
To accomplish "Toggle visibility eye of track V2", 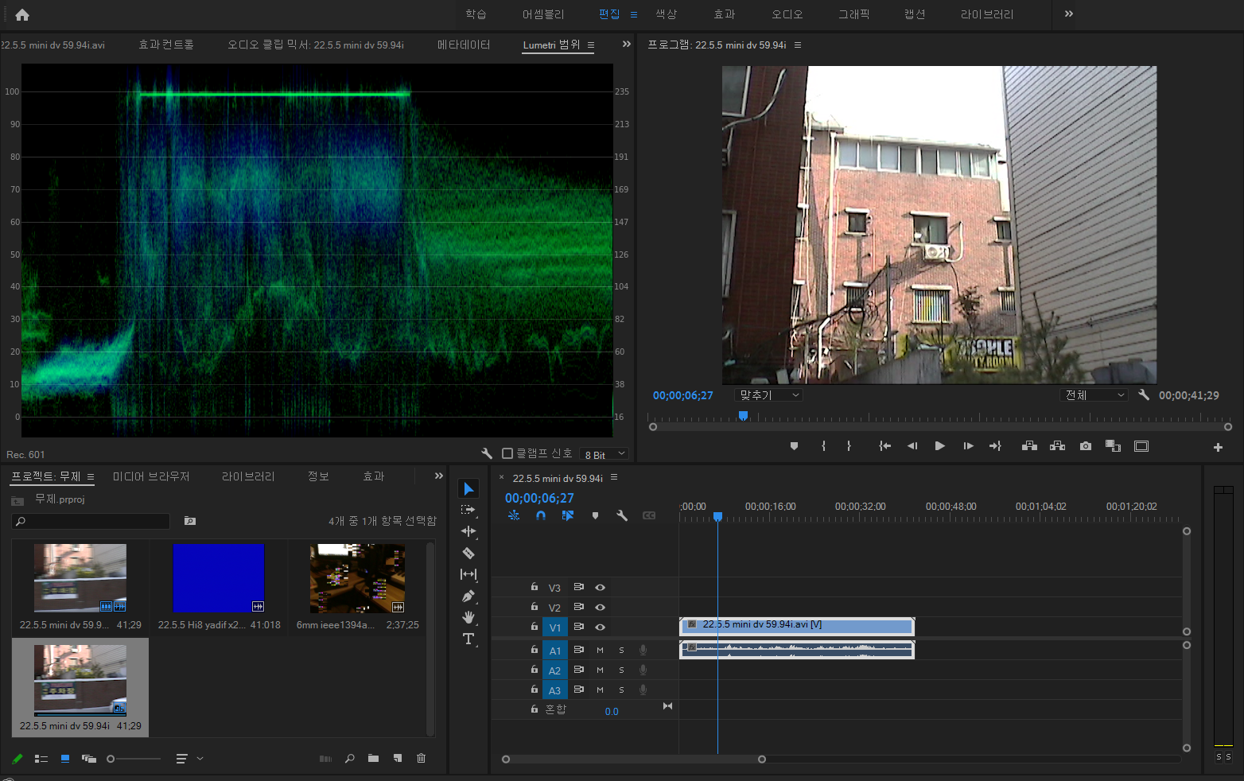I will [x=601, y=608].
